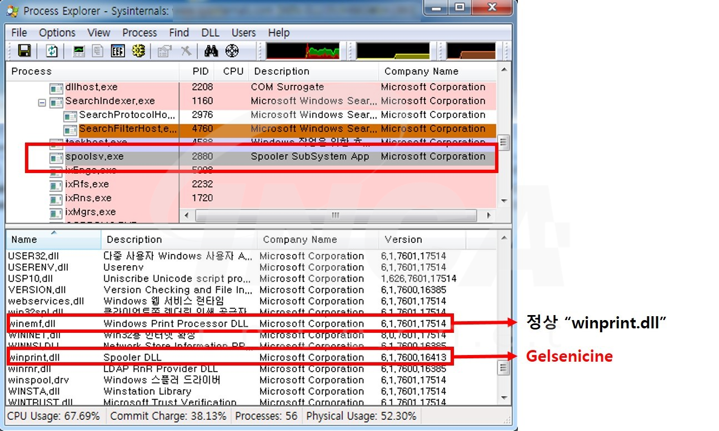
Task: Sort upper pane by Description column header
Action: coord(313,72)
